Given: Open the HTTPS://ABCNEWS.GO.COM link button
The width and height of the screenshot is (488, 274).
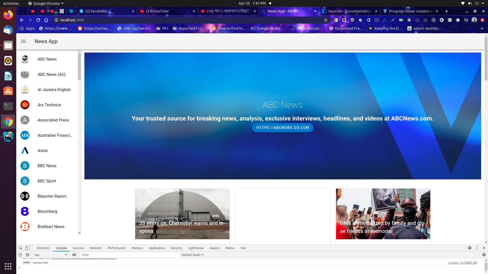Looking at the screenshot, I should (x=283, y=127).
